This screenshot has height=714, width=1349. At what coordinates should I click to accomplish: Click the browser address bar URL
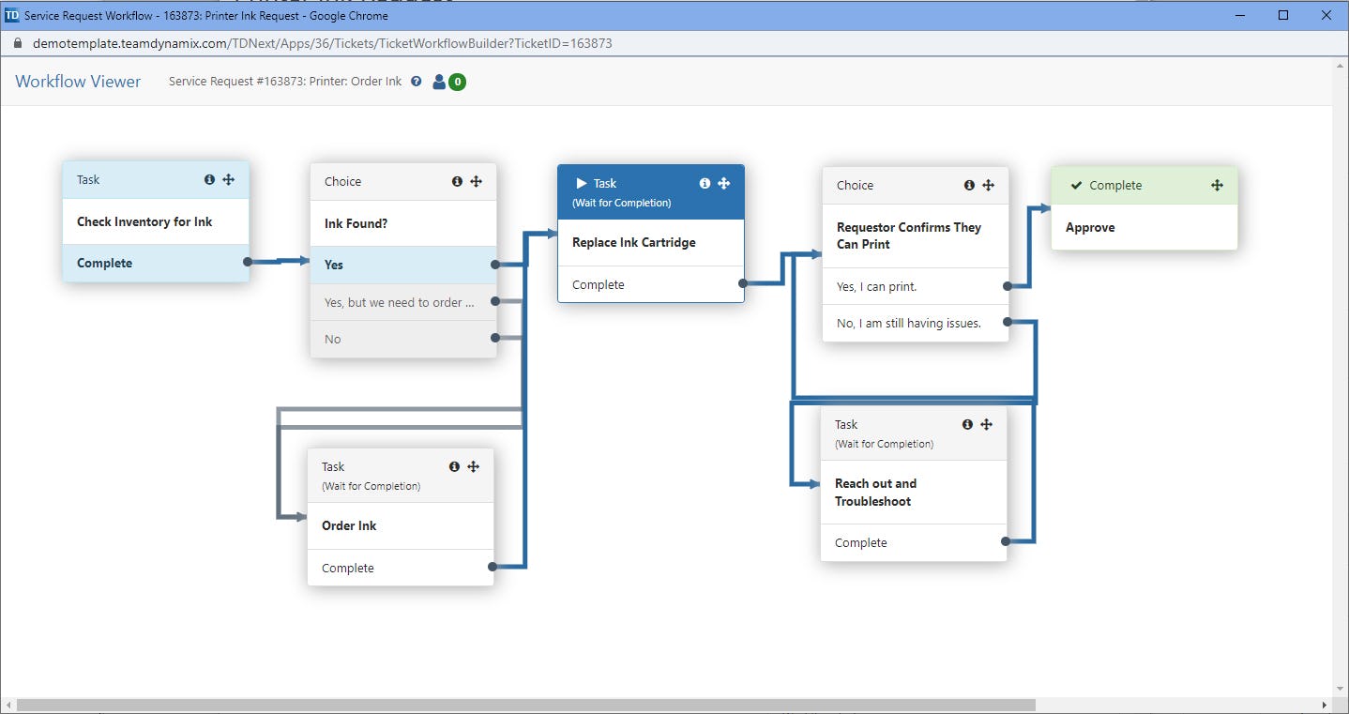pyautogui.click(x=323, y=43)
